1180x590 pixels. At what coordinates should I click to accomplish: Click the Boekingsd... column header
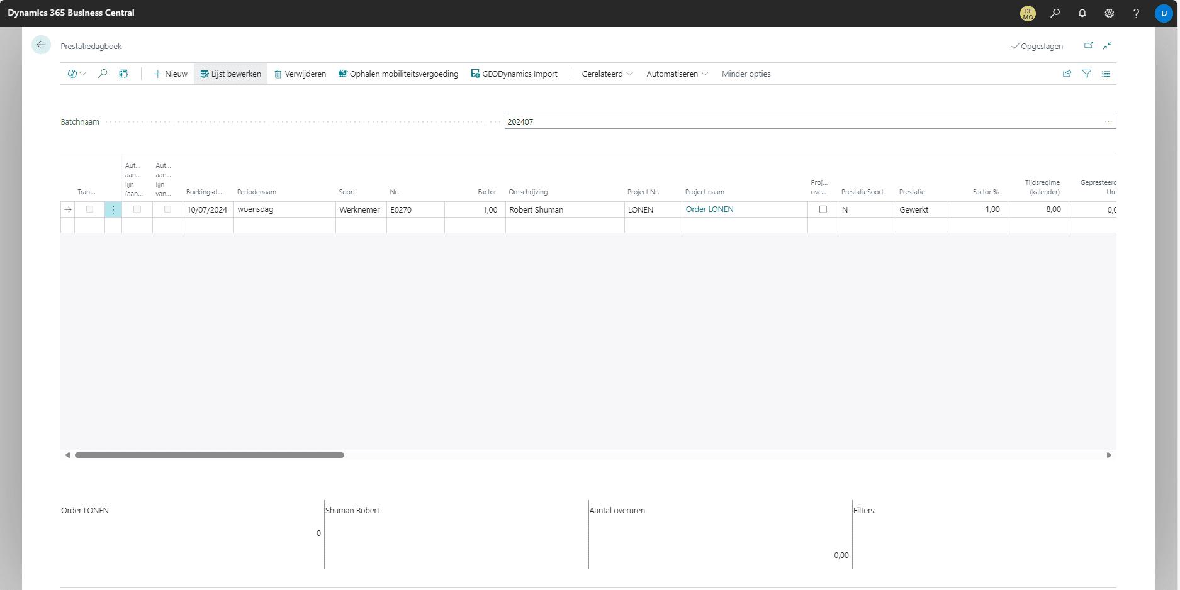(205, 192)
